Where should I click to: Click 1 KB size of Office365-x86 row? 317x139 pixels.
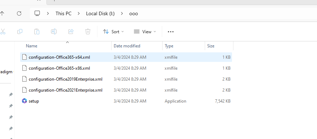pos(226,68)
